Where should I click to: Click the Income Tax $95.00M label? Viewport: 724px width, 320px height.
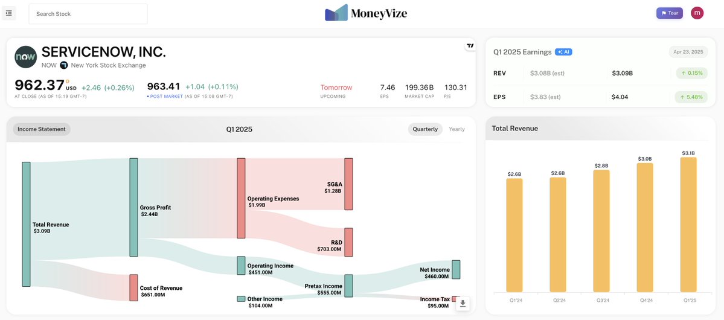coord(435,302)
